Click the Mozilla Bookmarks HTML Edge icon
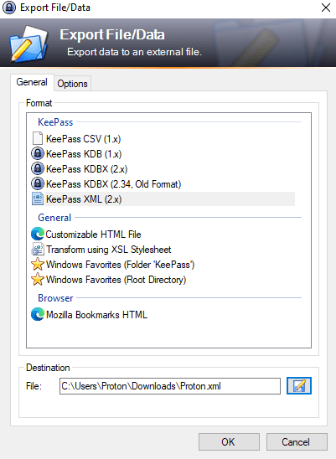 (x=38, y=314)
